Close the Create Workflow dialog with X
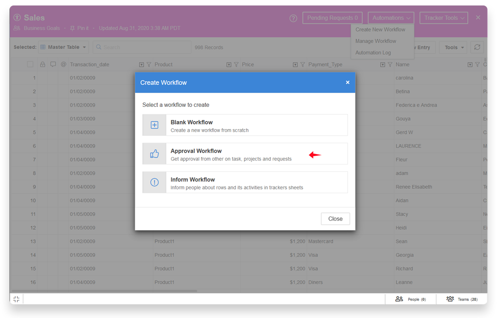Screen dimensions: 497x318 pyautogui.click(x=348, y=82)
